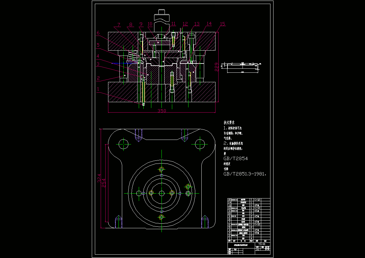Select the pink callout label 11
Image resolution: width=365 pixels, height=258 pixels.
tap(173, 24)
